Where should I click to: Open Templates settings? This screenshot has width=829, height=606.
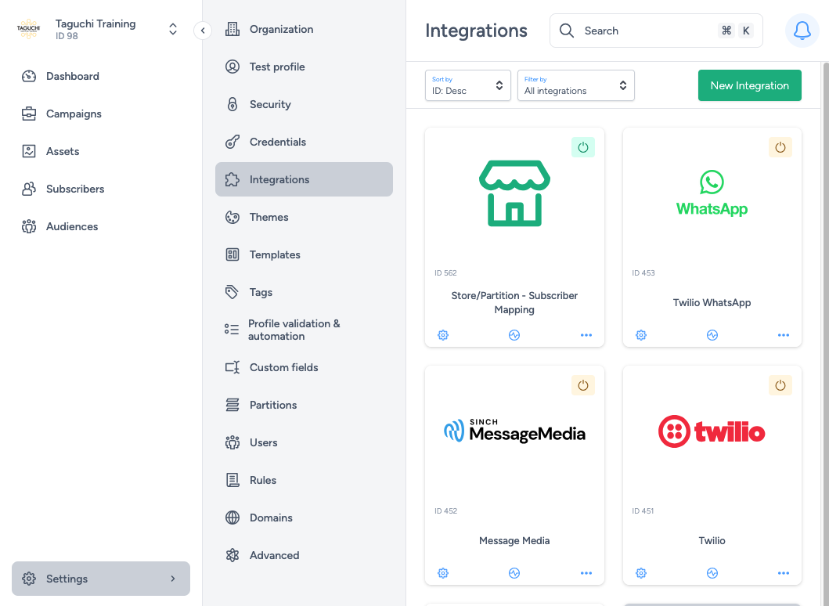[x=304, y=254]
